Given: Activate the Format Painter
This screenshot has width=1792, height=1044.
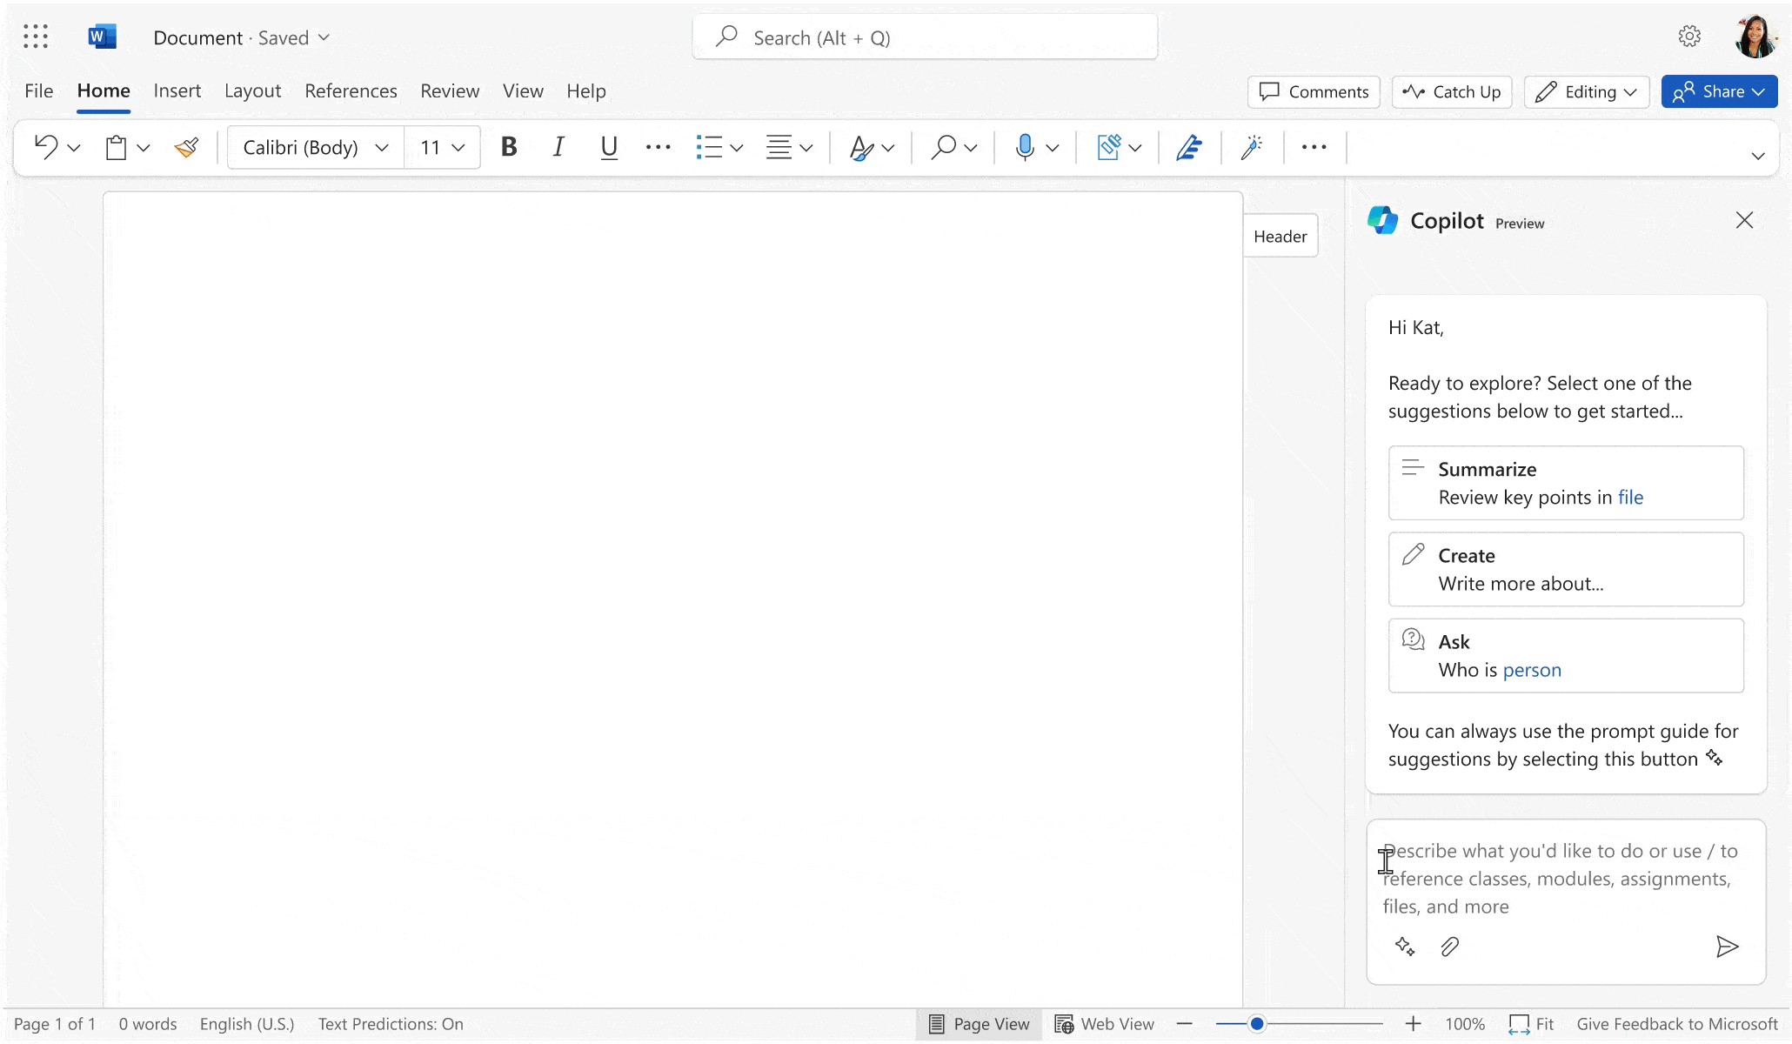Looking at the screenshot, I should coord(187,147).
